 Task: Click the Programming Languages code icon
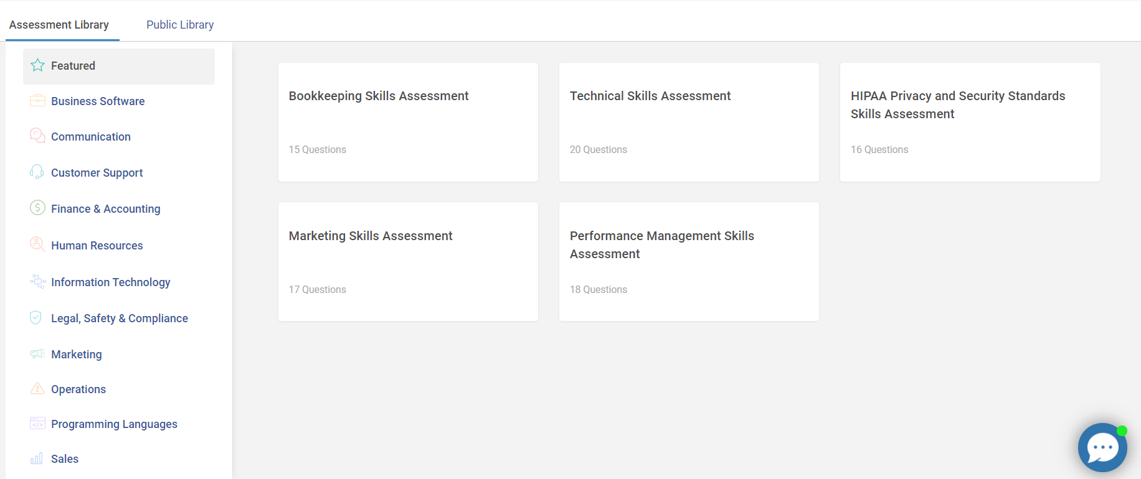click(37, 423)
